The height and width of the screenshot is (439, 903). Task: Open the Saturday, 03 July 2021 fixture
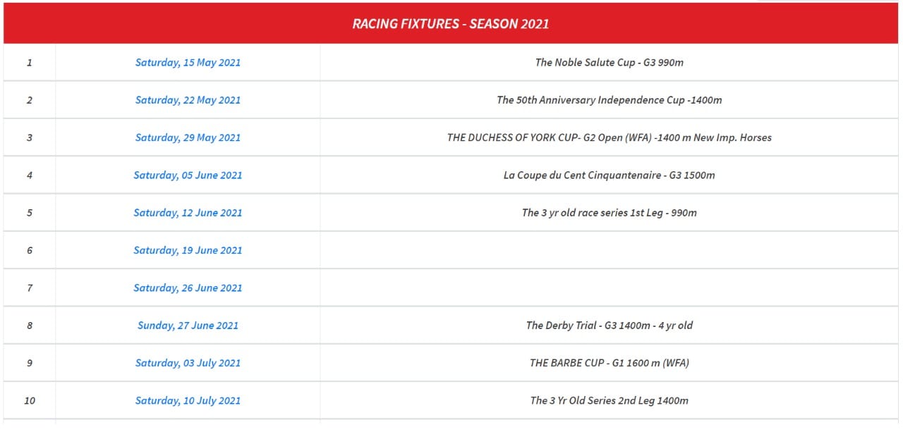[x=188, y=363]
